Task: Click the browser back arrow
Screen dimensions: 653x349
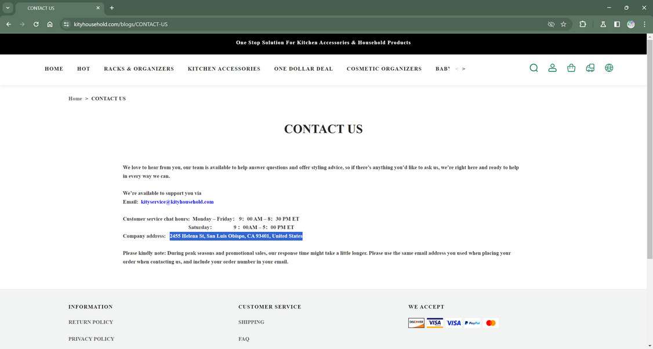Action: (x=8, y=24)
